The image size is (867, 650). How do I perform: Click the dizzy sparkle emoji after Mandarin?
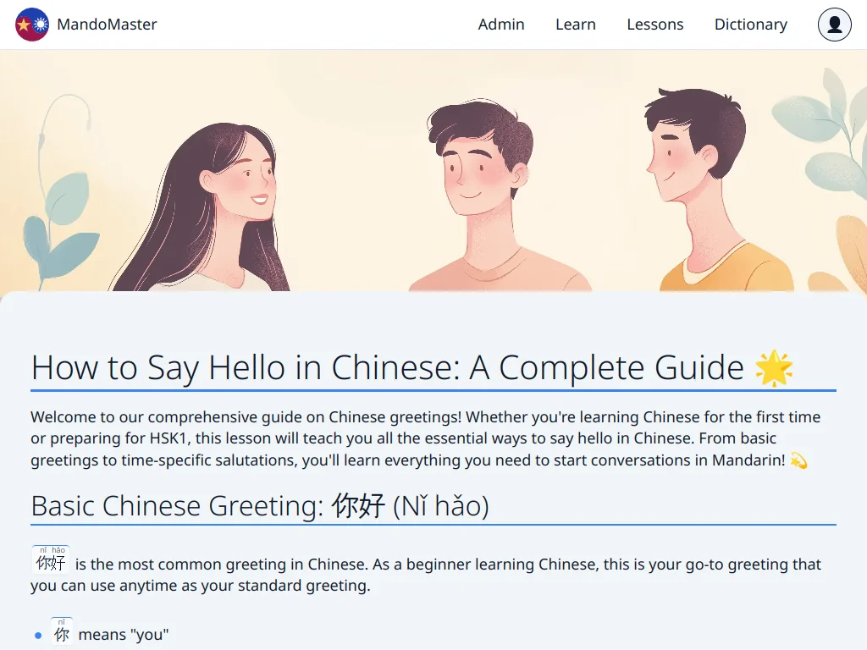[798, 460]
